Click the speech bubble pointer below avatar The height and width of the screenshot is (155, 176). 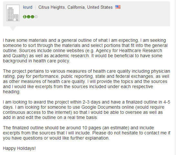13,29
